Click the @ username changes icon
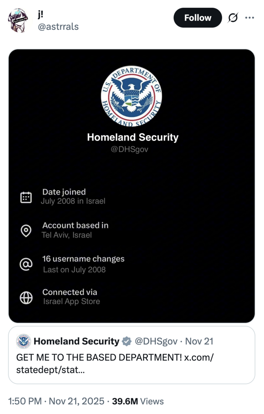This screenshot has height=414, width=264. pos(26,264)
